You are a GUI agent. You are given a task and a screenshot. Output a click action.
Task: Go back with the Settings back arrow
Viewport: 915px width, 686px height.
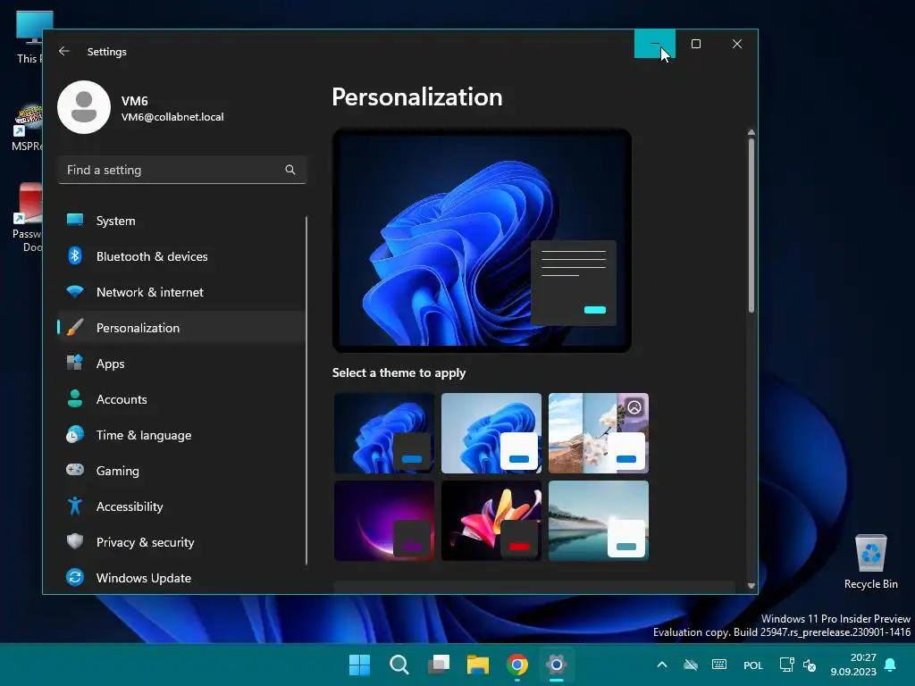[x=64, y=51]
